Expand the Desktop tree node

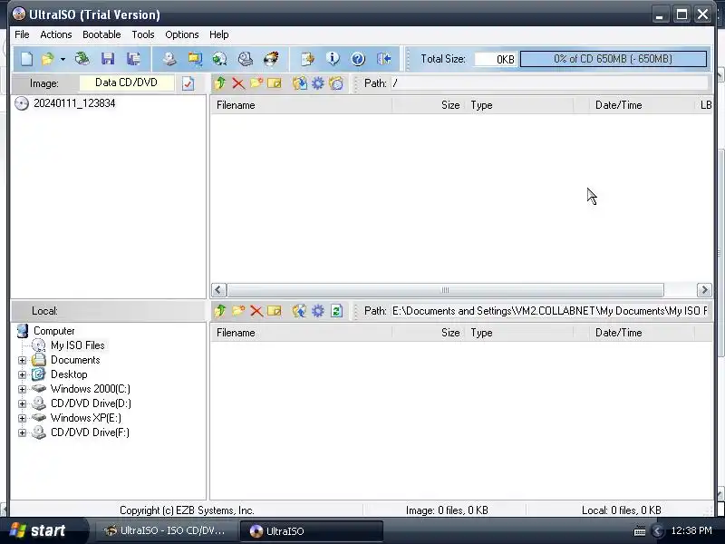(22, 374)
